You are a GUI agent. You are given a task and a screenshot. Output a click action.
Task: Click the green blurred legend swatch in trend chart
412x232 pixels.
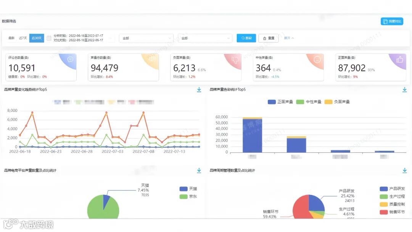point(78,102)
